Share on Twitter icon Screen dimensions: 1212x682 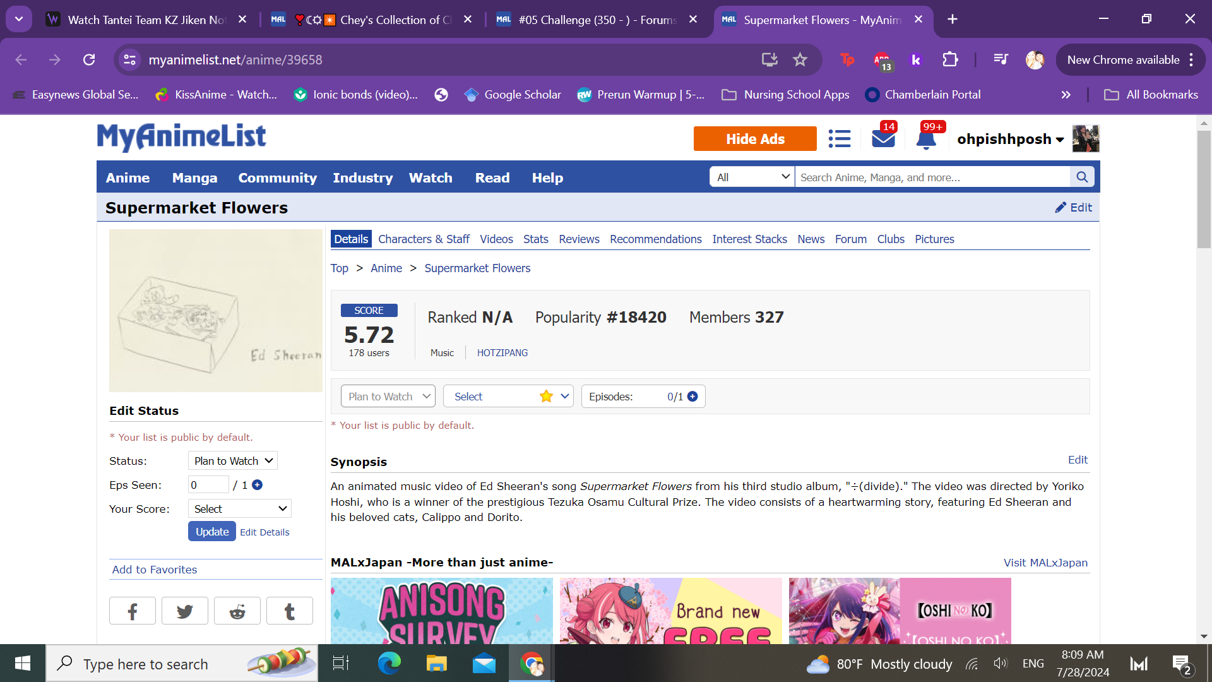click(x=185, y=611)
